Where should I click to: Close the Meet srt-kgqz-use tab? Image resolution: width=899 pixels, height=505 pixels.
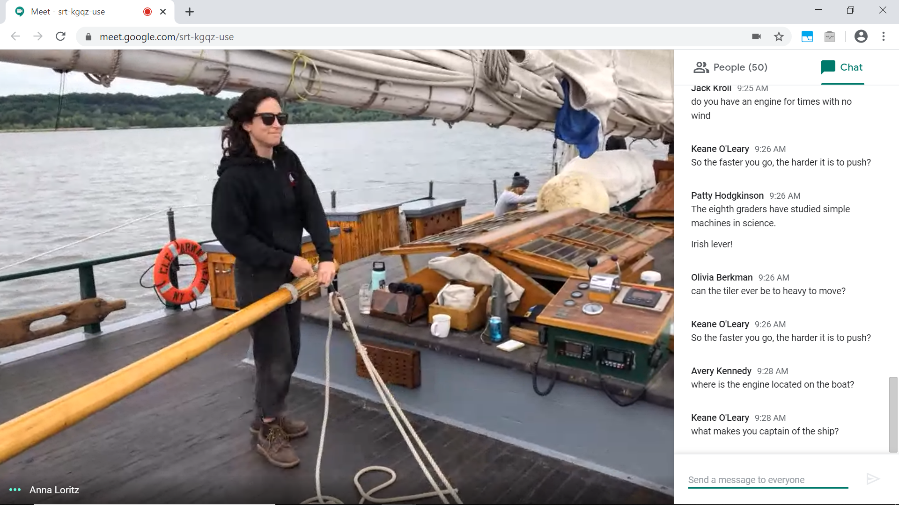pos(163,12)
